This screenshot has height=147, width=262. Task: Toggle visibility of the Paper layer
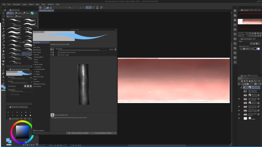(239, 118)
